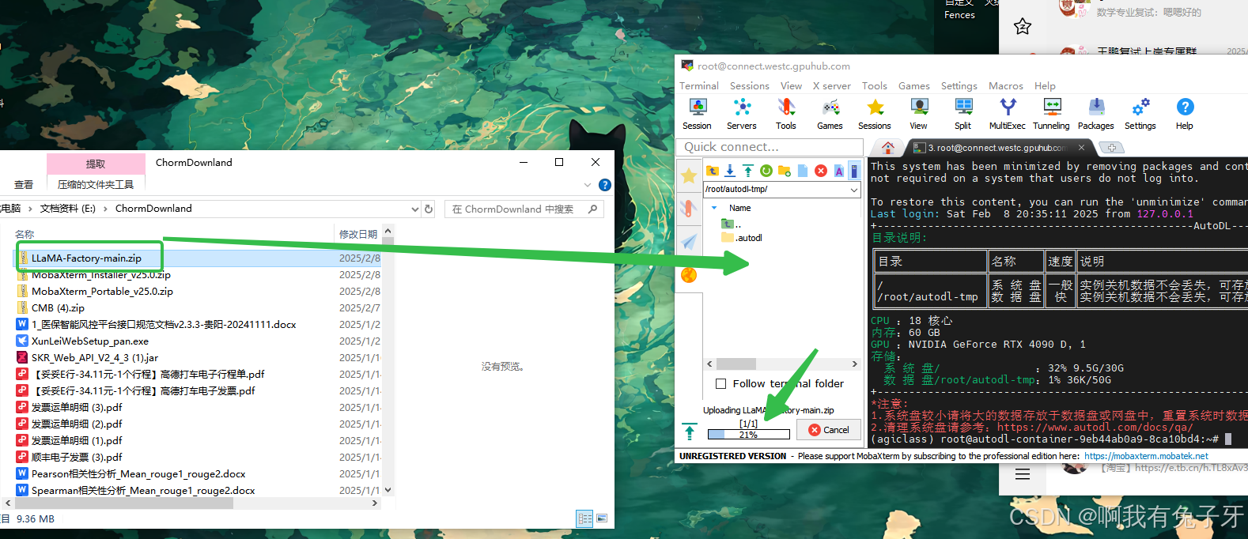The height and width of the screenshot is (539, 1248).
Task: Create new folder in SFTP browser
Action: [x=785, y=171]
